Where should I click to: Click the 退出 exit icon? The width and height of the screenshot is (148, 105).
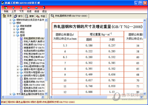pyautogui.click(x=44, y=9)
